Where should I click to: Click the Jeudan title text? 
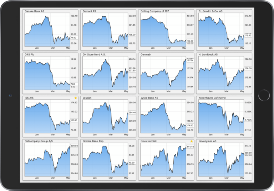87,98
